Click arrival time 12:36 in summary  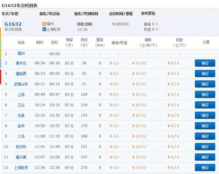pos(82,29)
